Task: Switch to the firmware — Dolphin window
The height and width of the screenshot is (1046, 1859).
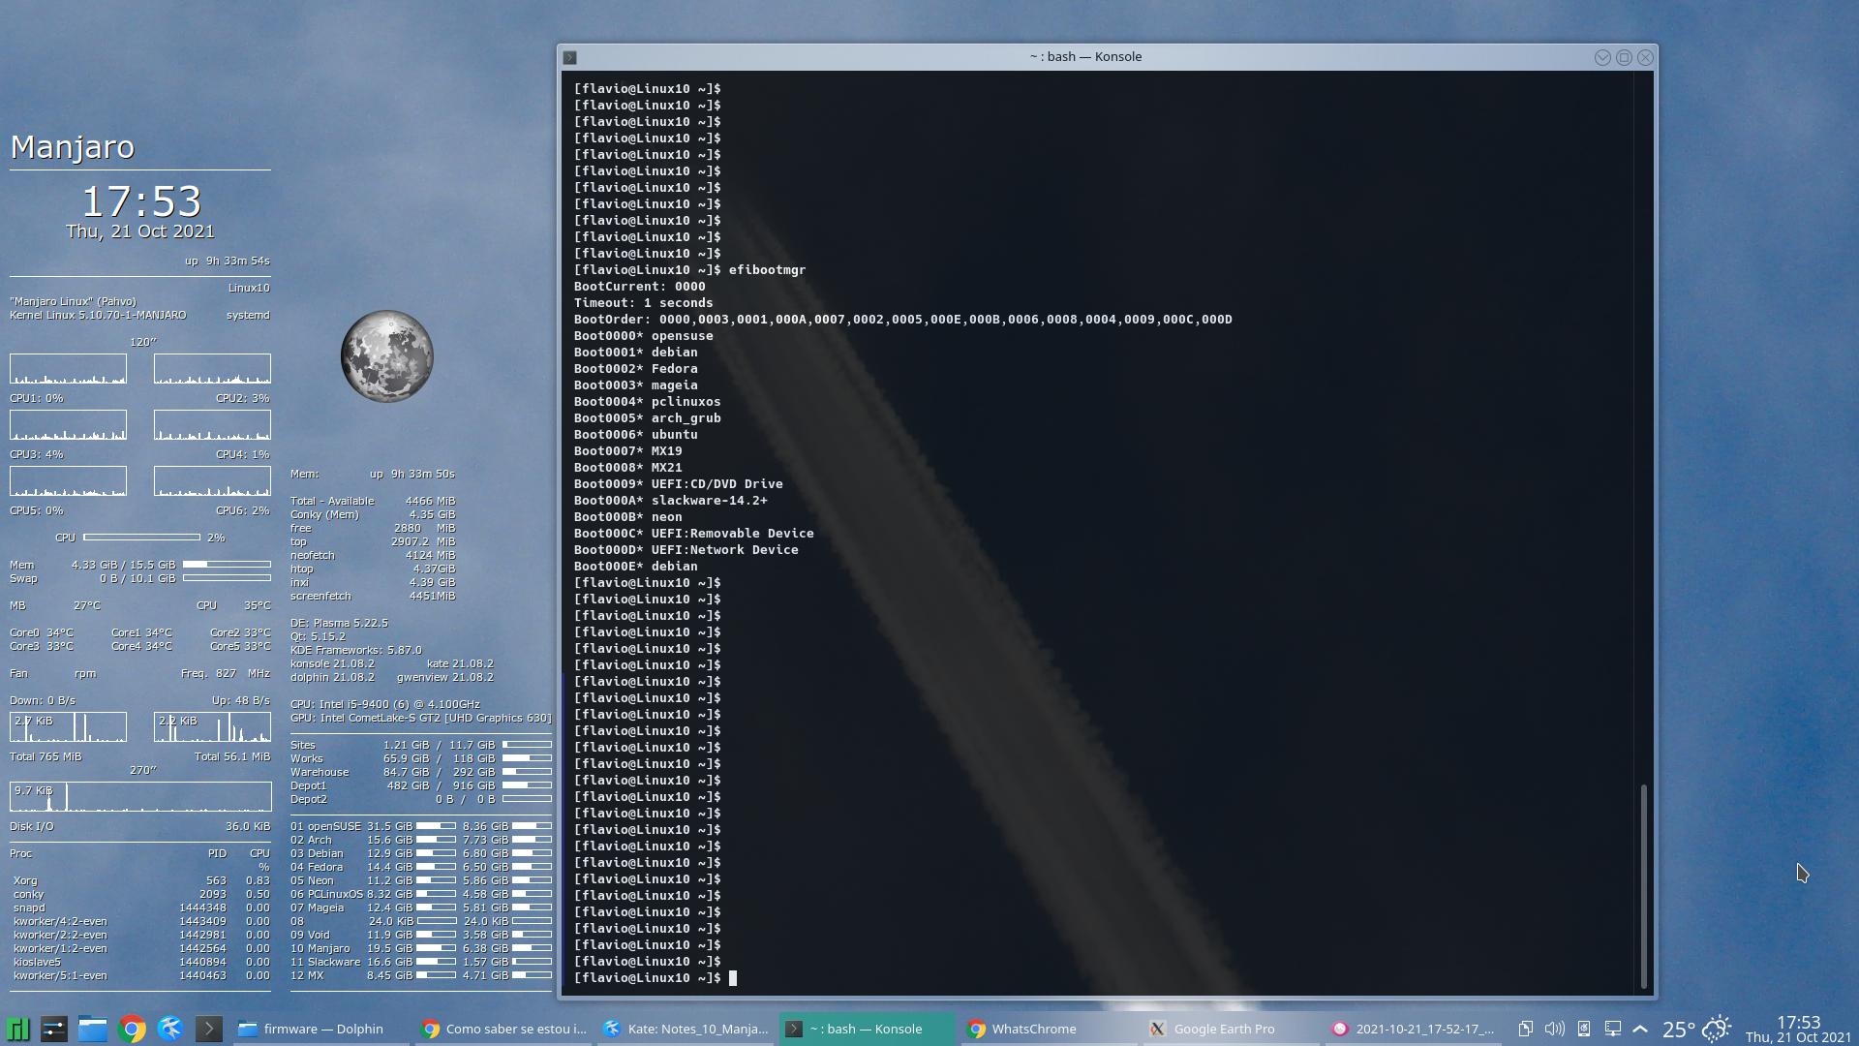Action: point(322,1029)
